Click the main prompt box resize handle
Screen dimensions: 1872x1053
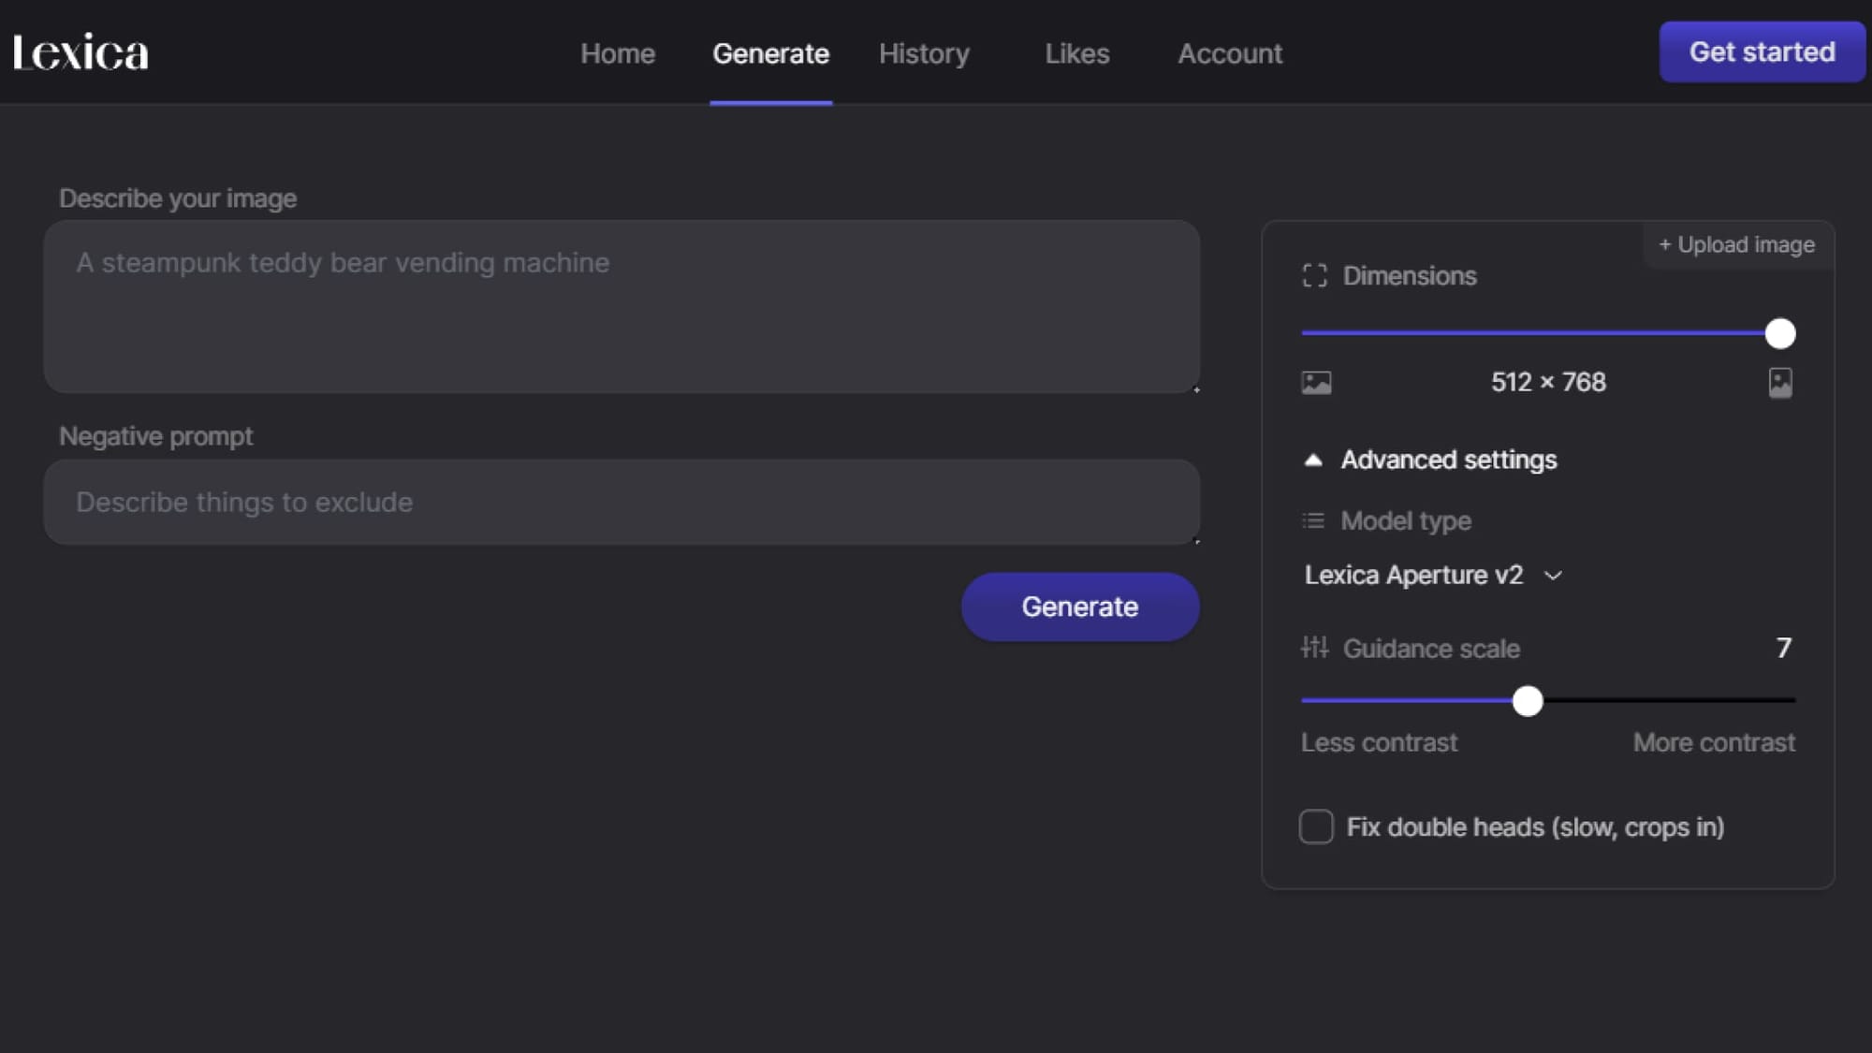(1195, 388)
